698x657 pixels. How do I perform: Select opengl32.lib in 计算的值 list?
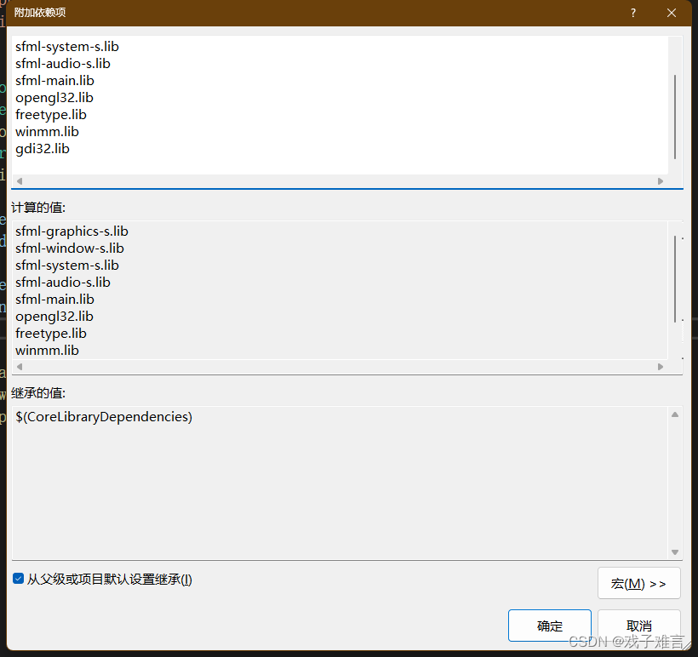pos(54,317)
